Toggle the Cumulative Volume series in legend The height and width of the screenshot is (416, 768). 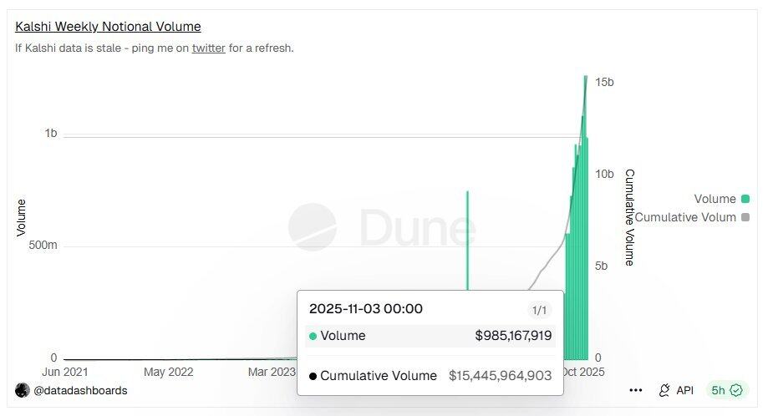point(685,217)
